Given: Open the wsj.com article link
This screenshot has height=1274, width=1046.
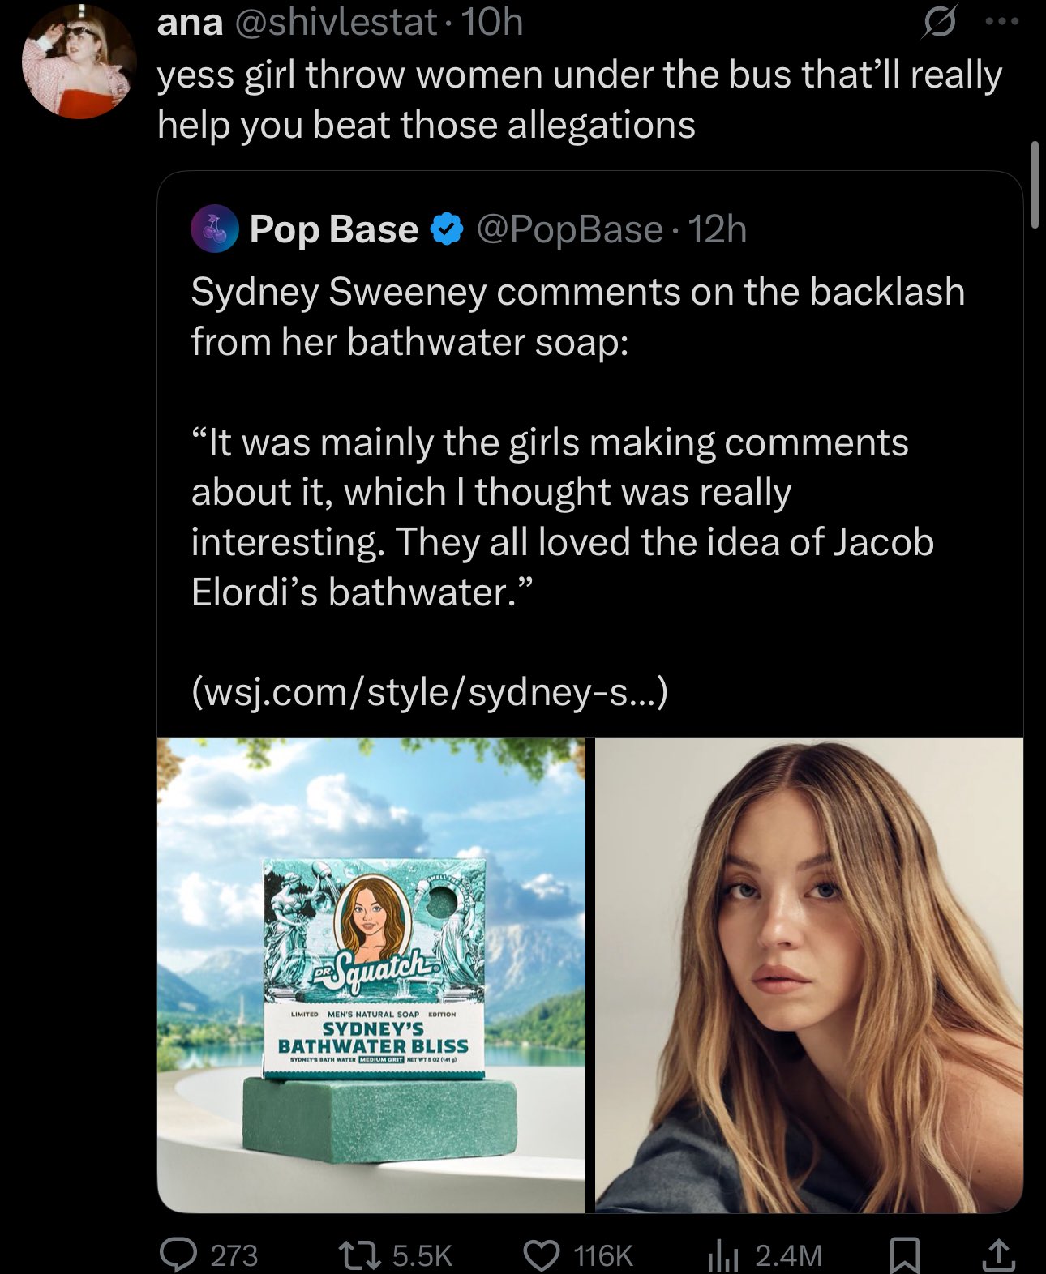Looking at the screenshot, I should (x=430, y=691).
